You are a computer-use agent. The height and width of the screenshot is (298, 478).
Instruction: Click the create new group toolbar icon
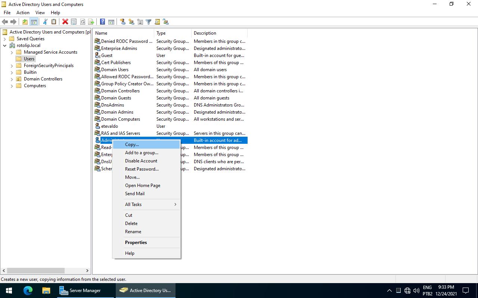coord(131,22)
